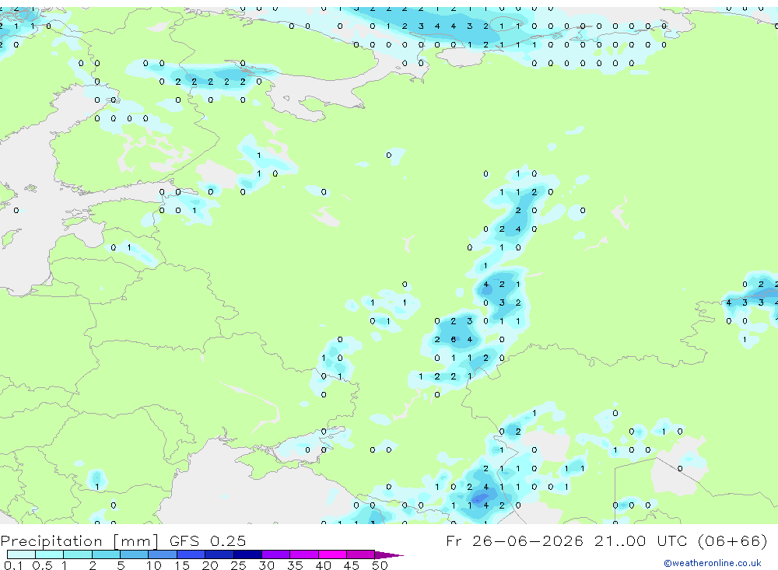
Task: Click the 40–45 mm magenta legend box
Action: [332, 554]
